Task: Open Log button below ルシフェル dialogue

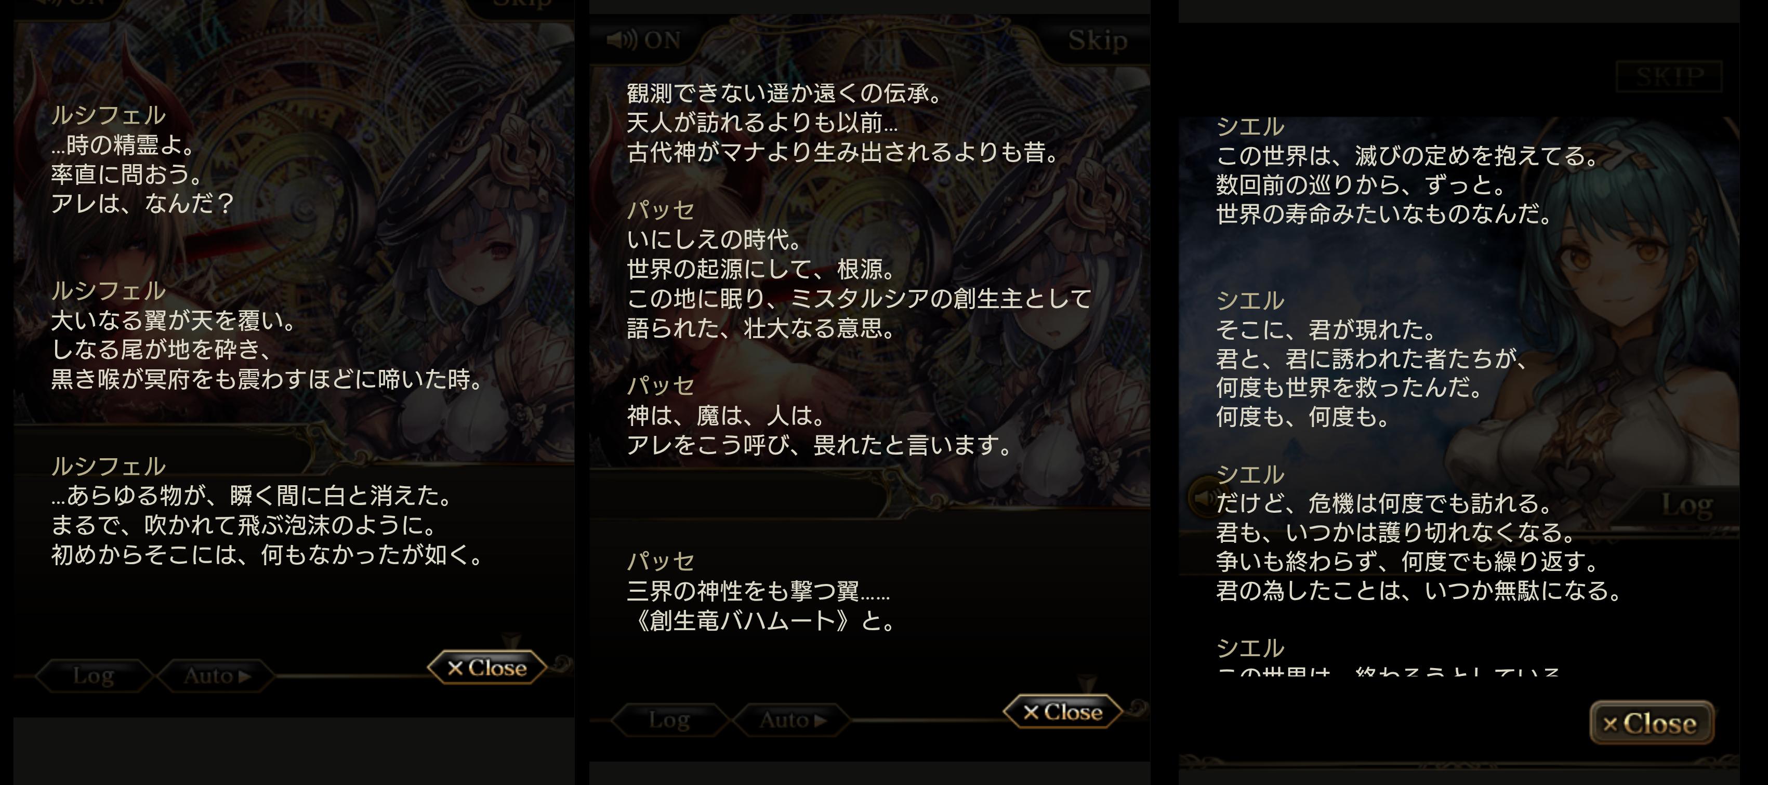Action: click(94, 676)
